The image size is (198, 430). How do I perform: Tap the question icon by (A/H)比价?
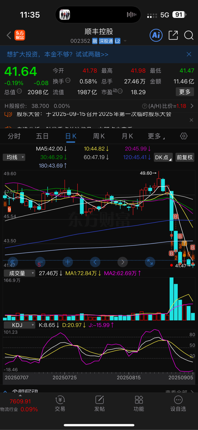(145, 106)
